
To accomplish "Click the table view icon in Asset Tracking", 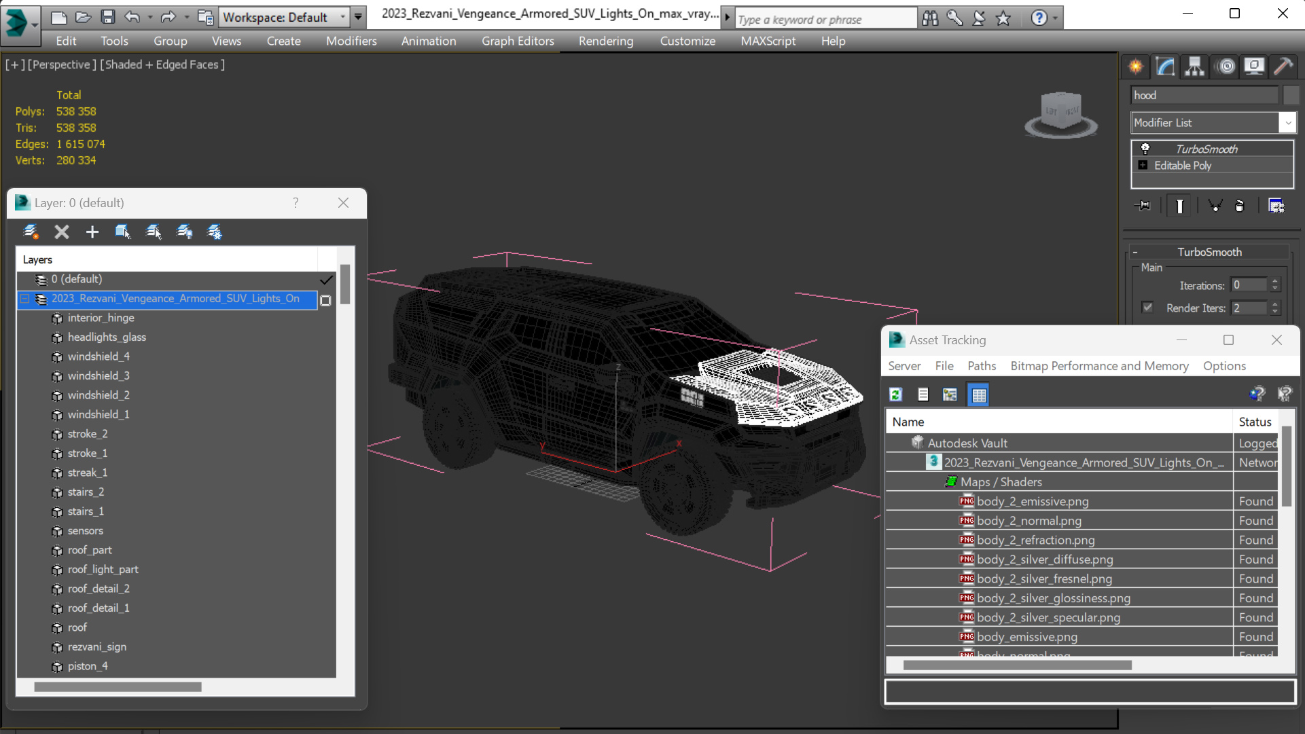I will (x=979, y=394).
